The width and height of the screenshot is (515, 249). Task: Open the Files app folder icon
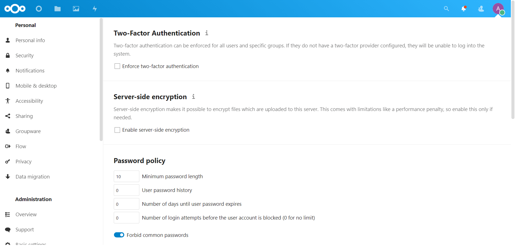pos(58,9)
